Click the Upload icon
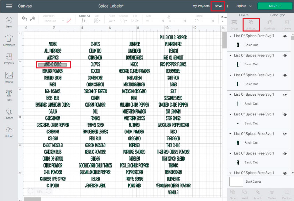 [x=9, y=131]
